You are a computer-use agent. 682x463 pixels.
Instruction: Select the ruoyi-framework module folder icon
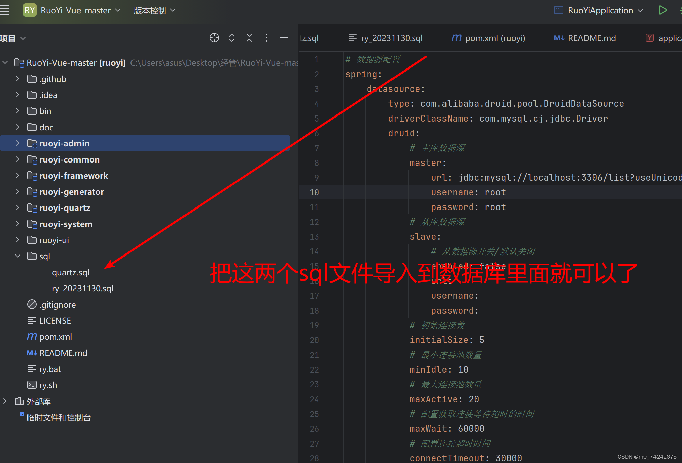32,176
